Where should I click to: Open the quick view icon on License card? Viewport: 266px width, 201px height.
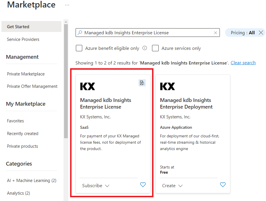click(142, 83)
